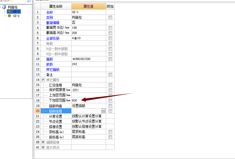Click the 构造柱 component folder icon
This screenshot has height=159, width=235.
click(4, 7)
